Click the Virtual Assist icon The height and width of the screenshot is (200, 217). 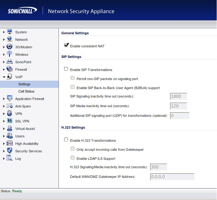pos(10,128)
